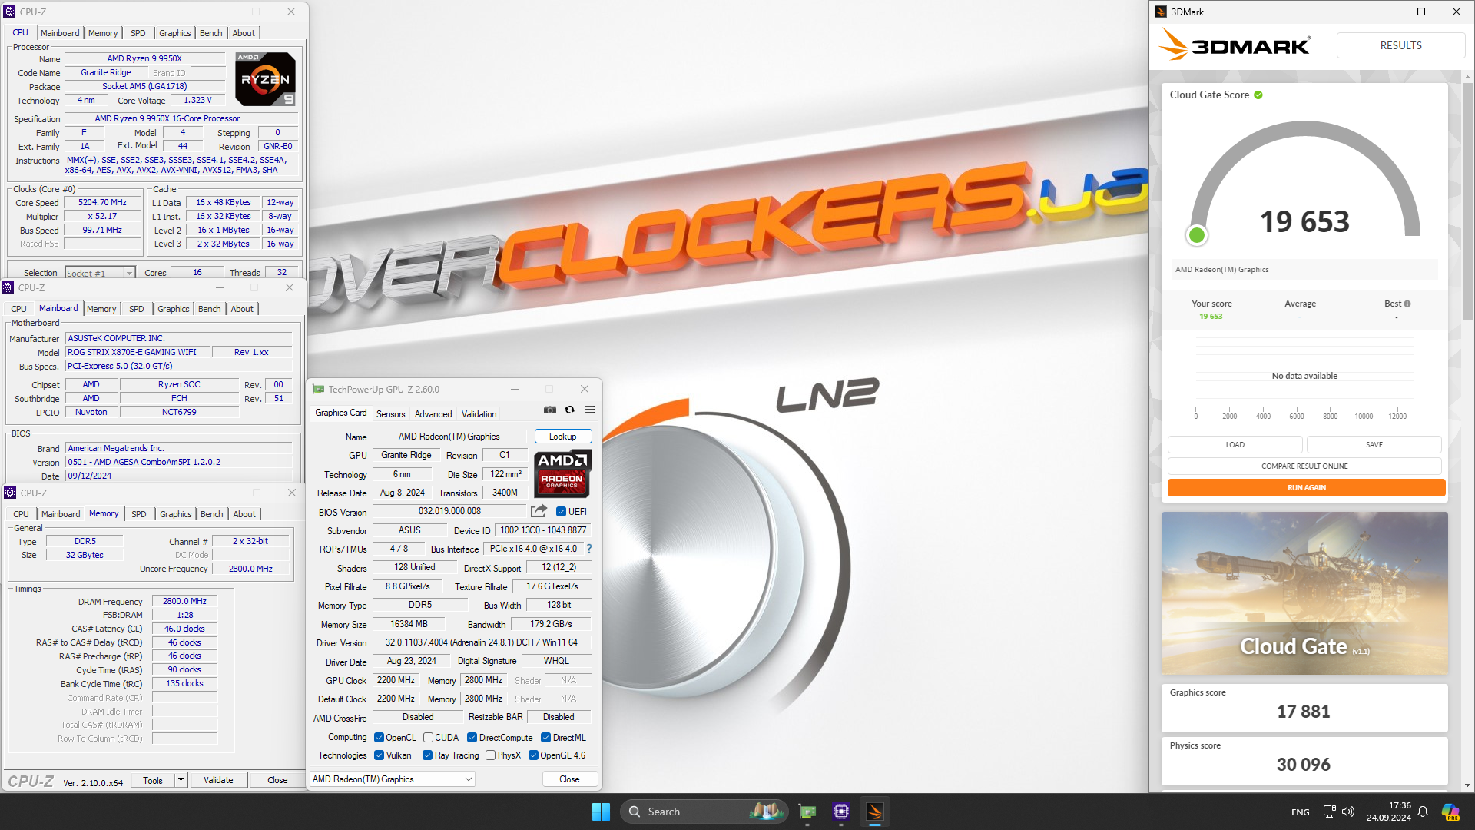The width and height of the screenshot is (1475, 830).
Task: Open the 3DMark RESULTS tab
Action: (1400, 45)
